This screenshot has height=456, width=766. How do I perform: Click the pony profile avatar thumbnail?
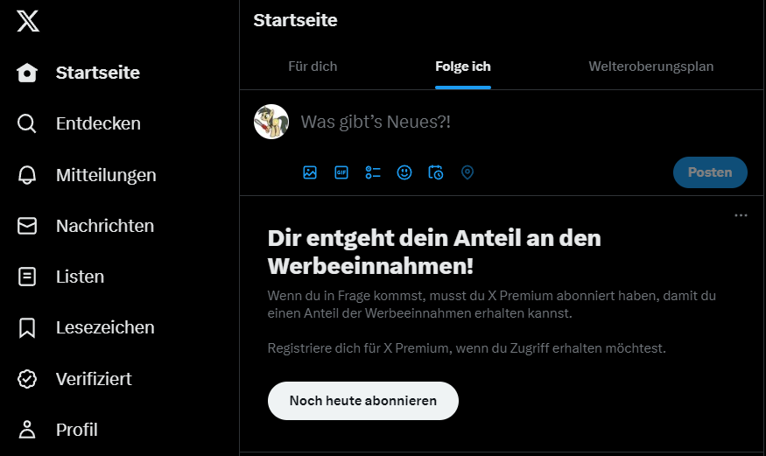(x=271, y=122)
